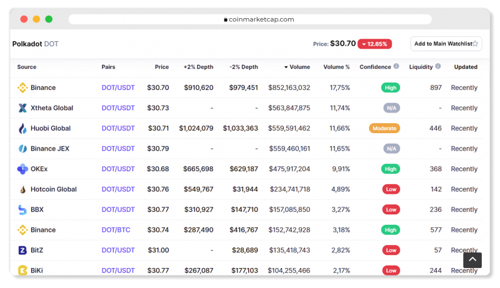The image size is (500, 288).
Task: Sort table by Volume column
Action: click(297, 67)
